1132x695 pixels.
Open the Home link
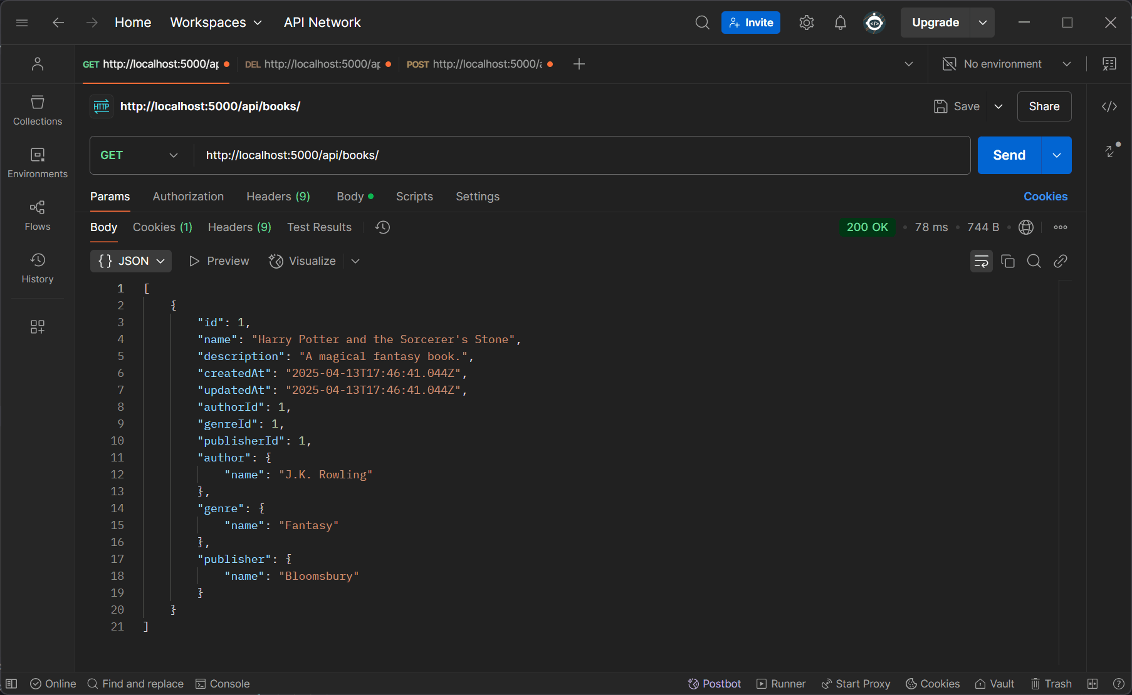pos(133,23)
